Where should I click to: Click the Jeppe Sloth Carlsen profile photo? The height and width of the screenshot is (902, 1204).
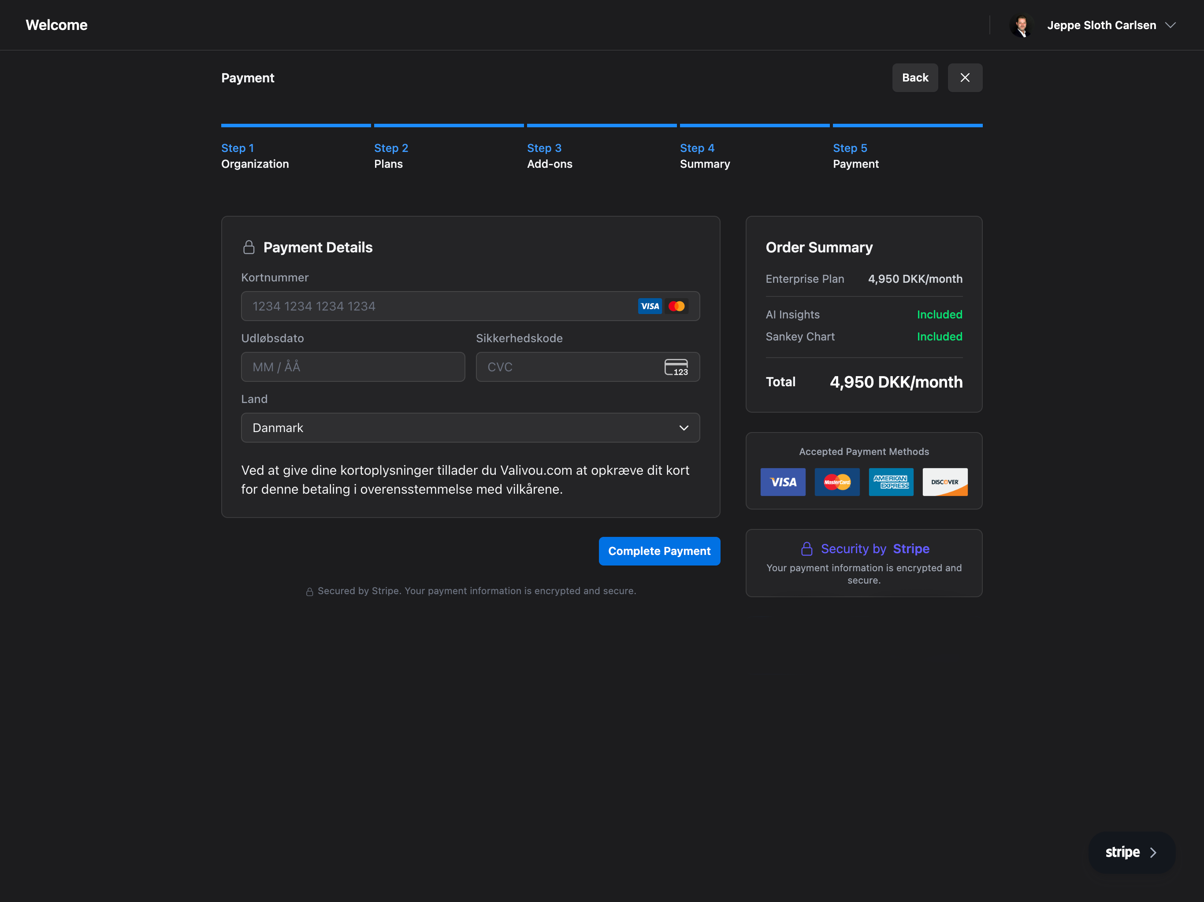(1022, 25)
